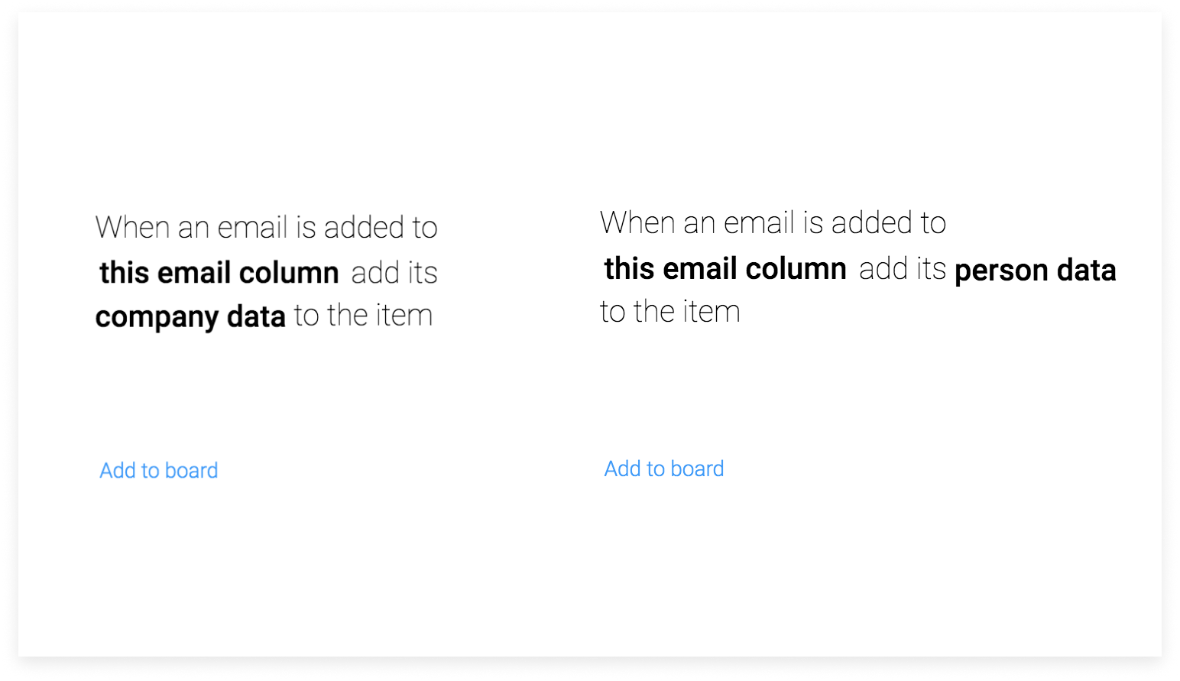Select 'this email column' in person data recipe

tap(725, 268)
